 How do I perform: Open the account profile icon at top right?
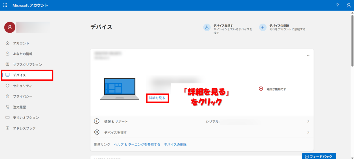click(x=348, y=5)
